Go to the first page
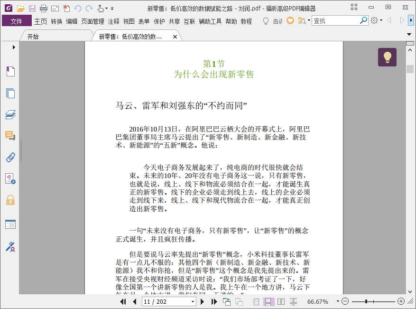 pos(123,301)
